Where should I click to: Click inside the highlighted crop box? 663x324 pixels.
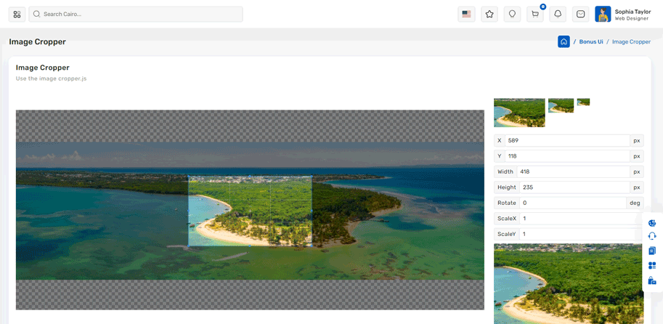250,211
